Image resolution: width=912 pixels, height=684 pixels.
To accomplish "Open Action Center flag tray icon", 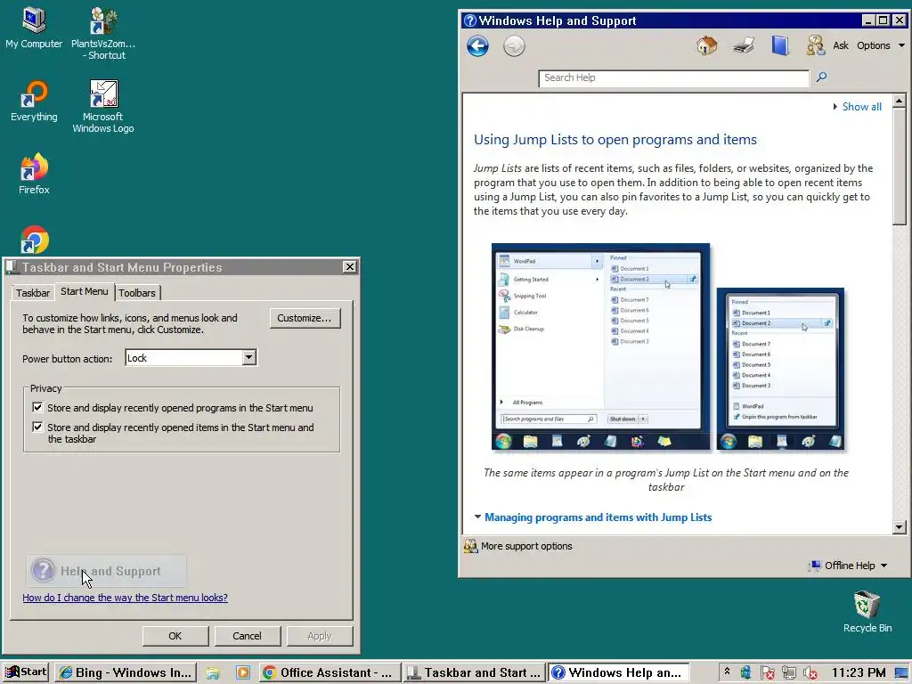I will pyautogui.click(x=767, y=673).
